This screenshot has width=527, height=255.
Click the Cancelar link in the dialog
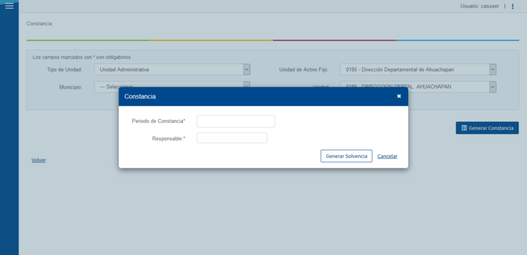tap(387, 156)
